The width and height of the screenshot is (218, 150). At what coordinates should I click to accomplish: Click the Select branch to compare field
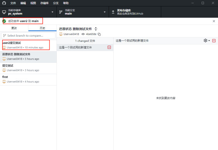28,35
